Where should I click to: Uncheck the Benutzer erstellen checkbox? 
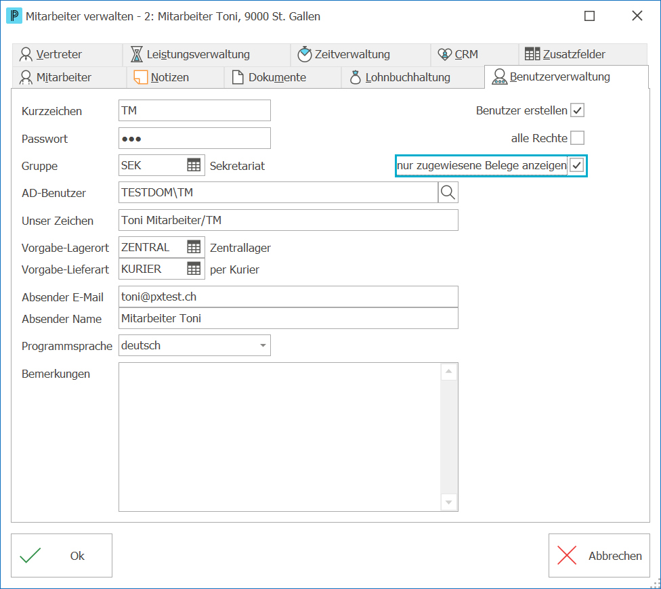point(577,110)
